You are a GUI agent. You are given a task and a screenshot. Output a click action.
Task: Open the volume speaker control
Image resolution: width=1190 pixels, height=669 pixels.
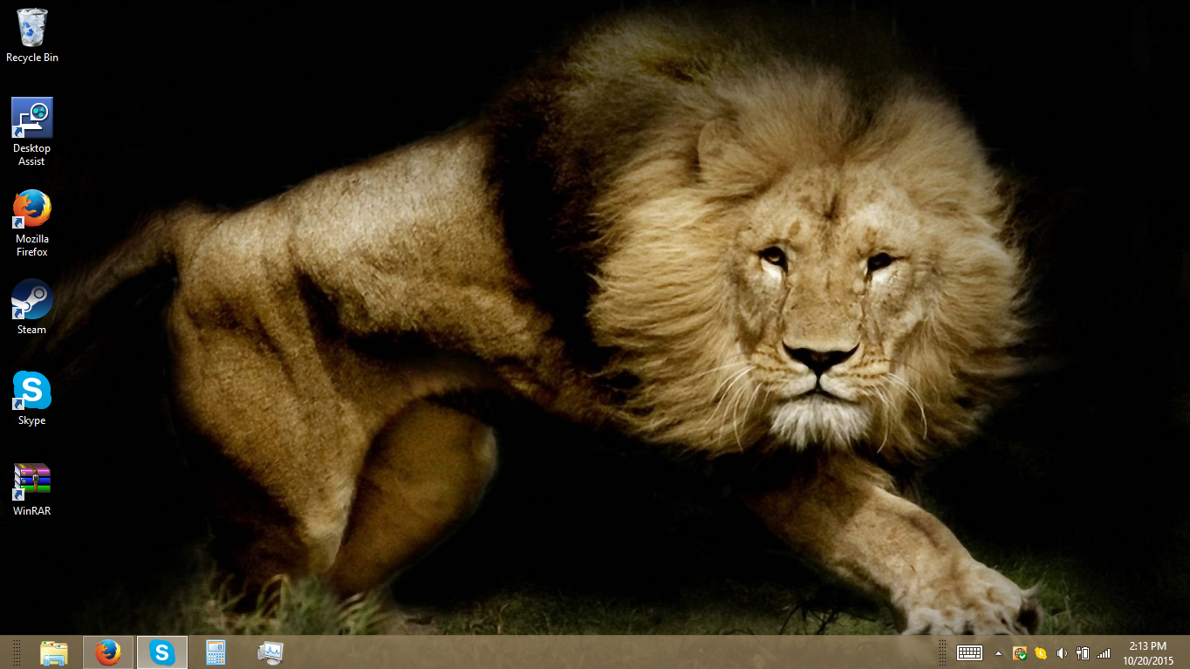point(1062,652)
